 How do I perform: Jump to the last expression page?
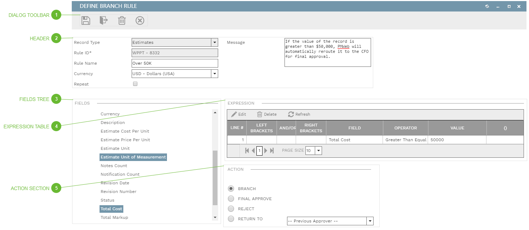272,151
